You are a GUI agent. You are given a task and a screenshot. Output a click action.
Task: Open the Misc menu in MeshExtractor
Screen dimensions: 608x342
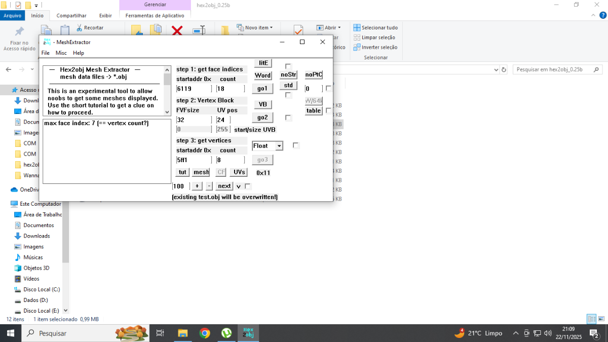pyautogui.click(x=61, y=53)
